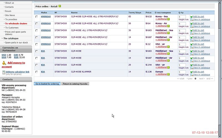
Task: Tick the checkbox for KIA $ 0.67 row
Action: point(37,58)
